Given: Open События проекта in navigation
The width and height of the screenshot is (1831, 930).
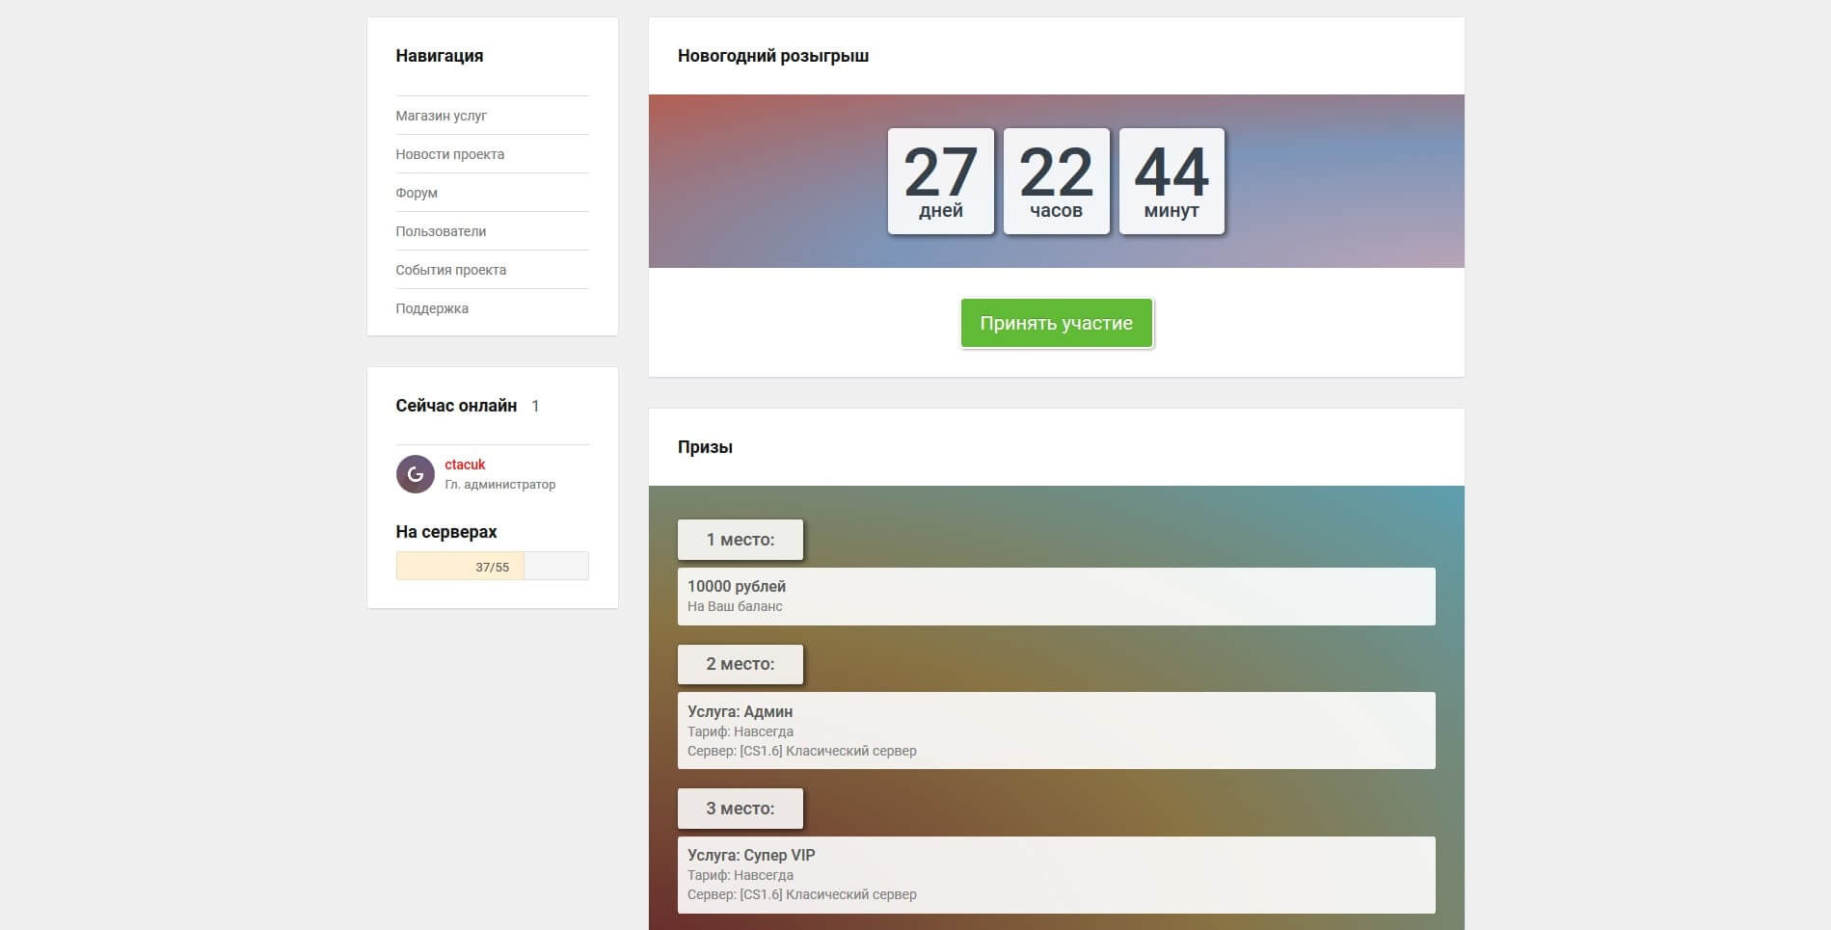Looking at the screenshot, I should [450, 270].
